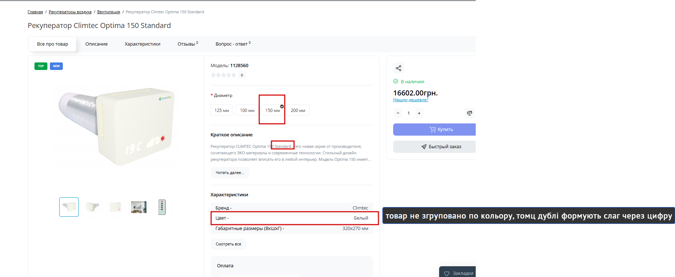Click the review count badge 0
Viewport: 675px width, 277px height.
point(242,75)
